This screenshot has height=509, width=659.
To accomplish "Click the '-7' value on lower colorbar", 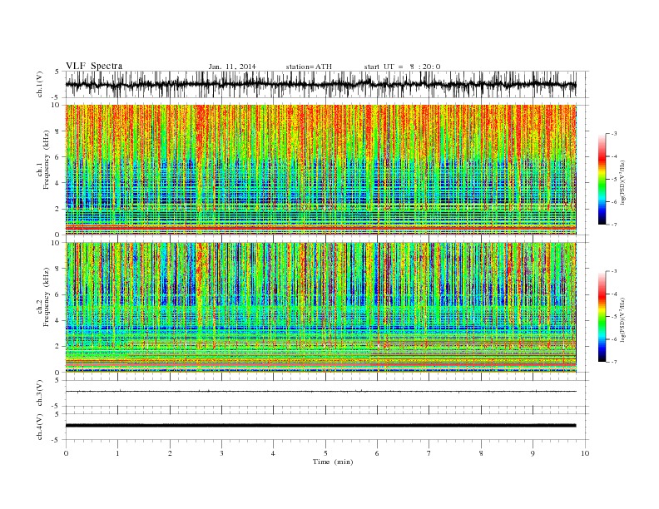I will click(614, 362).
